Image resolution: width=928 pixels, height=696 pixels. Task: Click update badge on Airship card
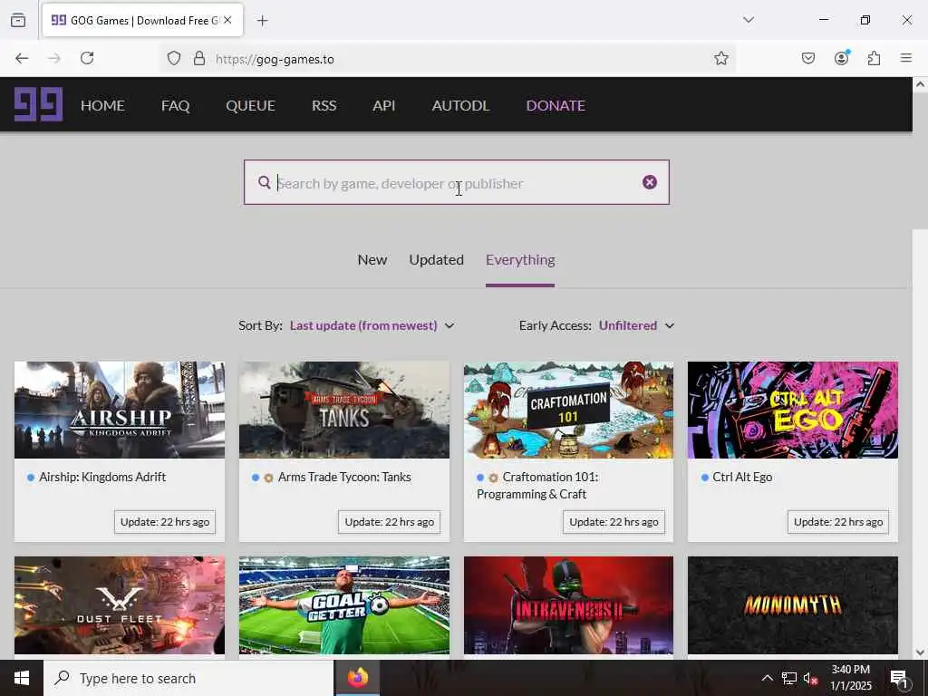coord(165,522)
